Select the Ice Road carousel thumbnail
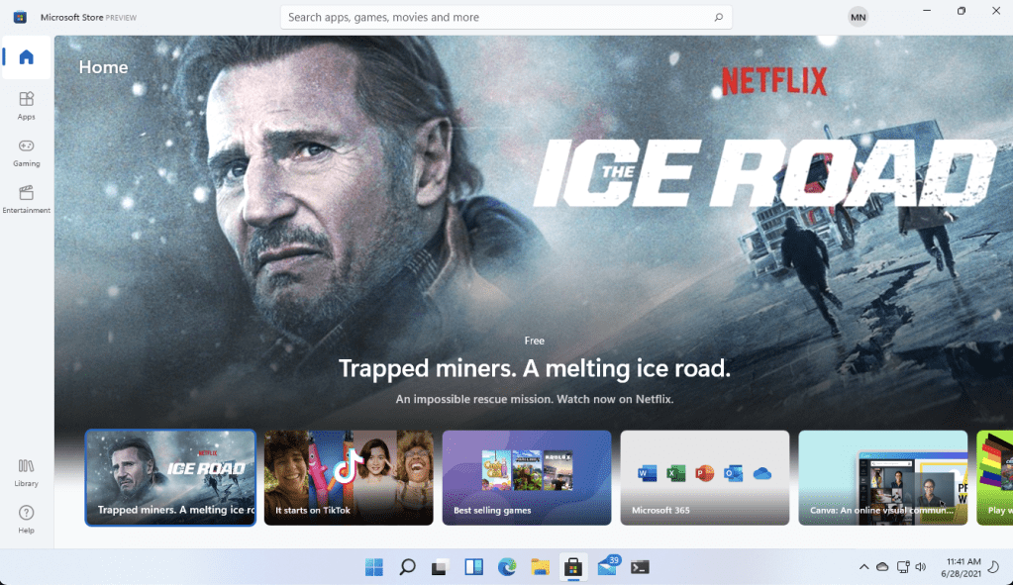This screenshot has height=585, width=1013. (170, 477)
